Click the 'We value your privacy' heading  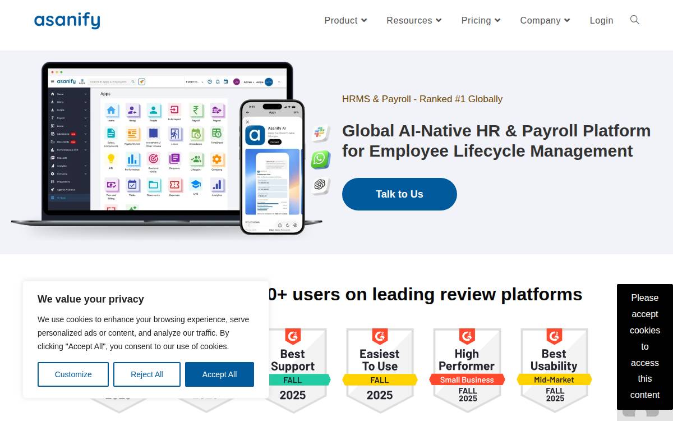coord(91,299)
